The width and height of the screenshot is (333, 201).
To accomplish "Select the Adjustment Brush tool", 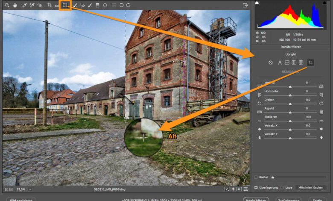I will 90,5.
